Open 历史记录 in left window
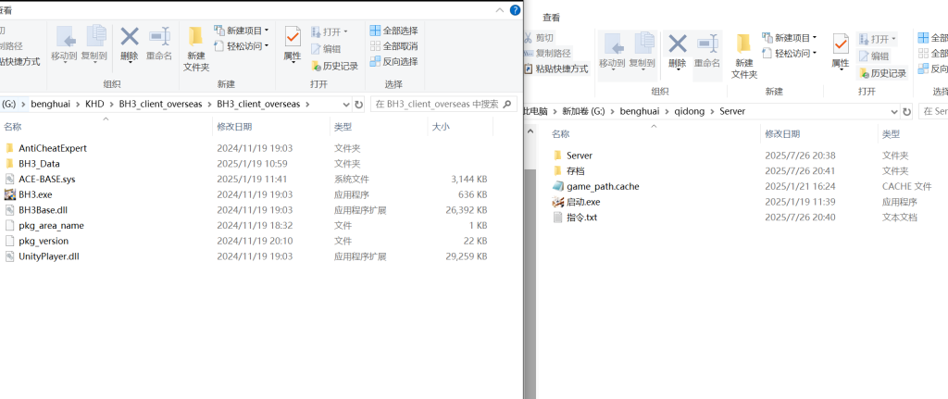The width and height of the screenshot is (948, 399). (x=334, y=66)
